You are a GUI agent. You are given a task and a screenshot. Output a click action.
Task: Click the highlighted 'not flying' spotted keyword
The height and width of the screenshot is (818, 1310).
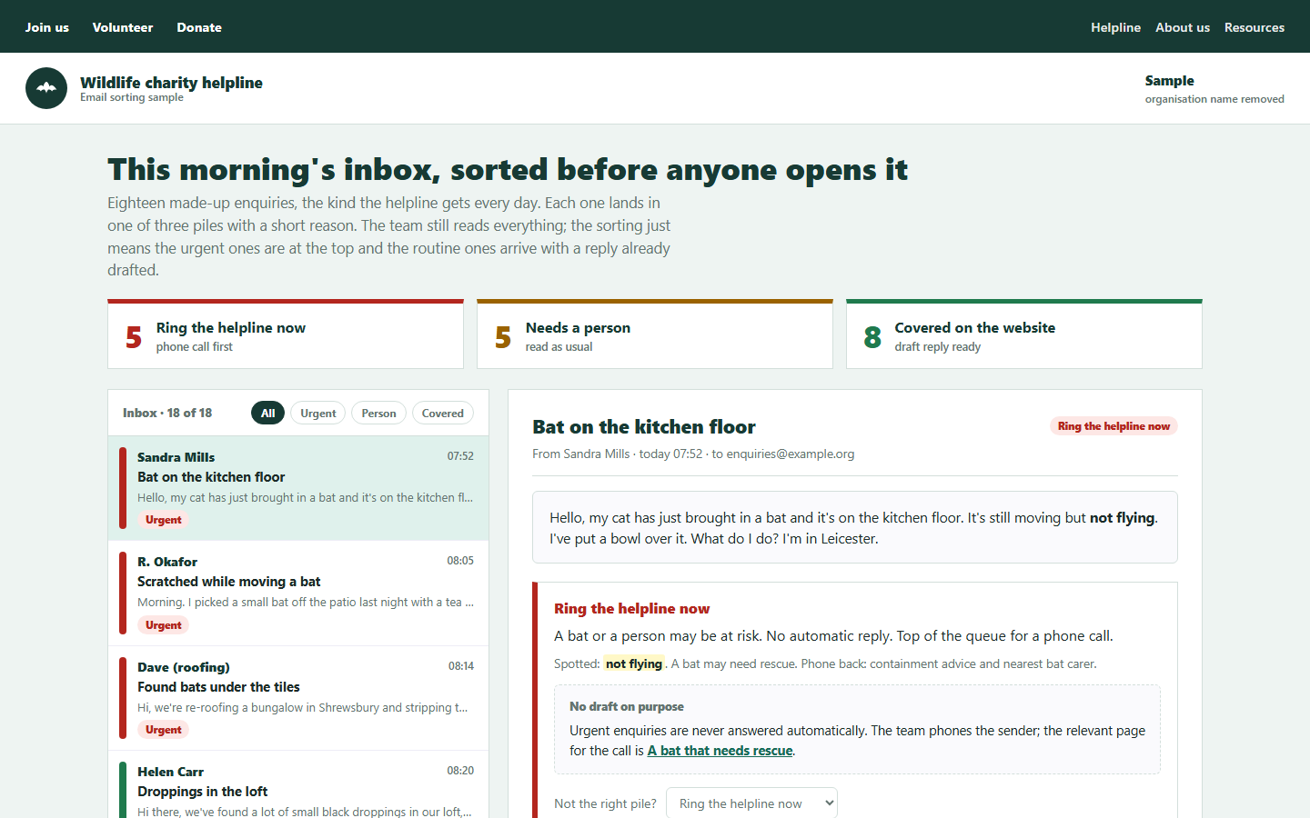[x=634, y=663]
